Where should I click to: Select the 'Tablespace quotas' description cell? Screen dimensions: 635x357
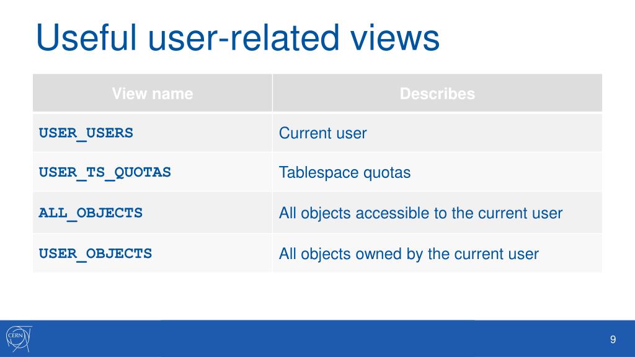(x=437, y=172)
